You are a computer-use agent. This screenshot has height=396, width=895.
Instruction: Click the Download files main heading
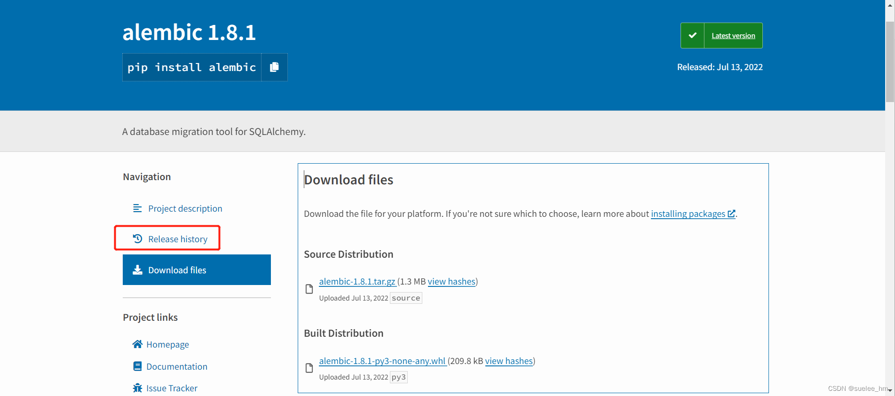pos(348,180)
